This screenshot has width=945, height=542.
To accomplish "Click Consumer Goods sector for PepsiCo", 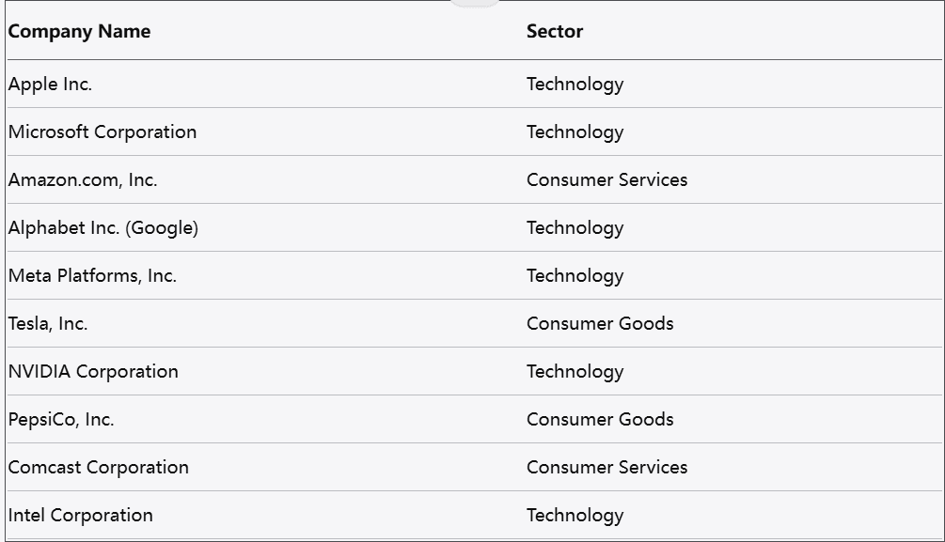I will pos(600,420).
